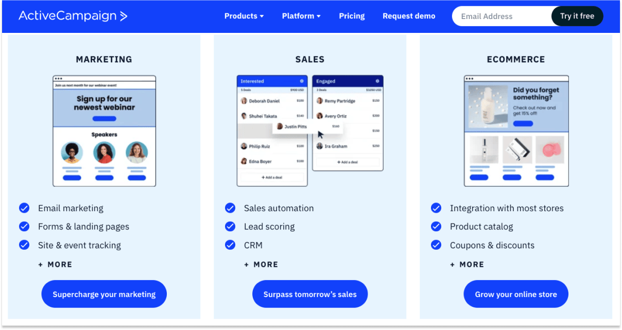Toggle the check next to Email marketing
The image size is (622, 330).
click(24, 208)
